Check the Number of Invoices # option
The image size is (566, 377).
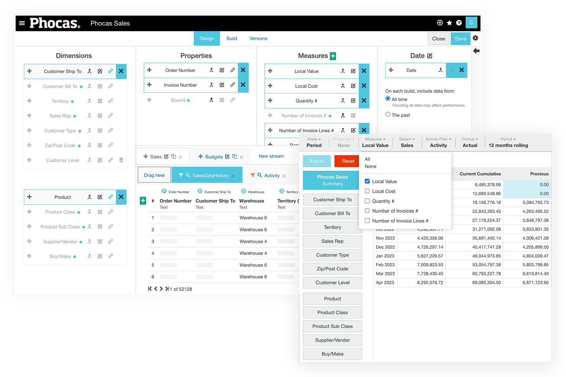[367, 211]
